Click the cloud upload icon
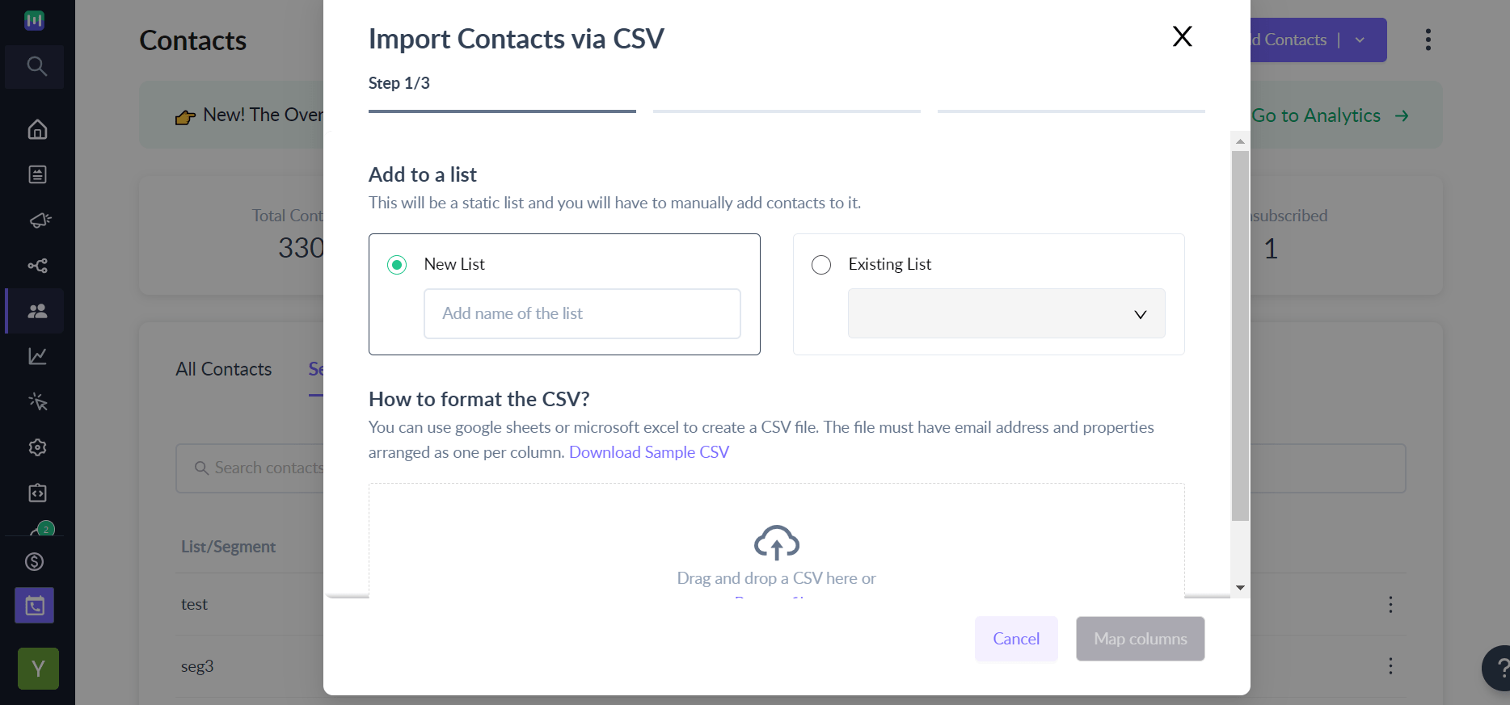Image resolution: width=1510 pixels, height=705 pixels. pyautogui.click(x=777, y=543)
